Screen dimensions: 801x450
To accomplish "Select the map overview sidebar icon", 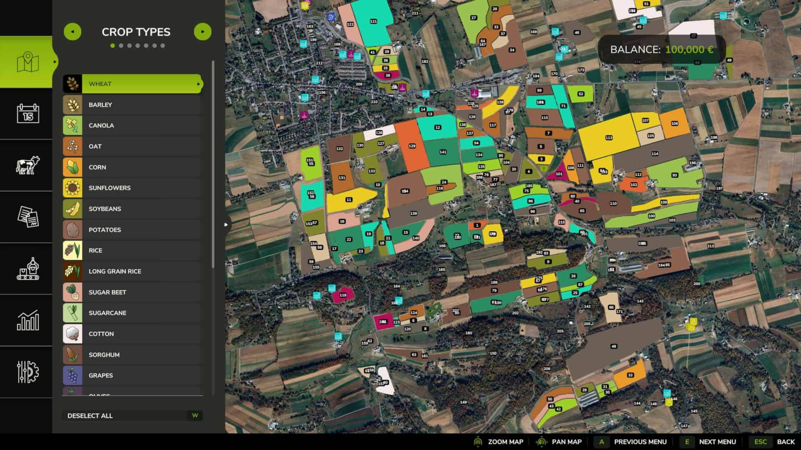I will coord(28,62).
